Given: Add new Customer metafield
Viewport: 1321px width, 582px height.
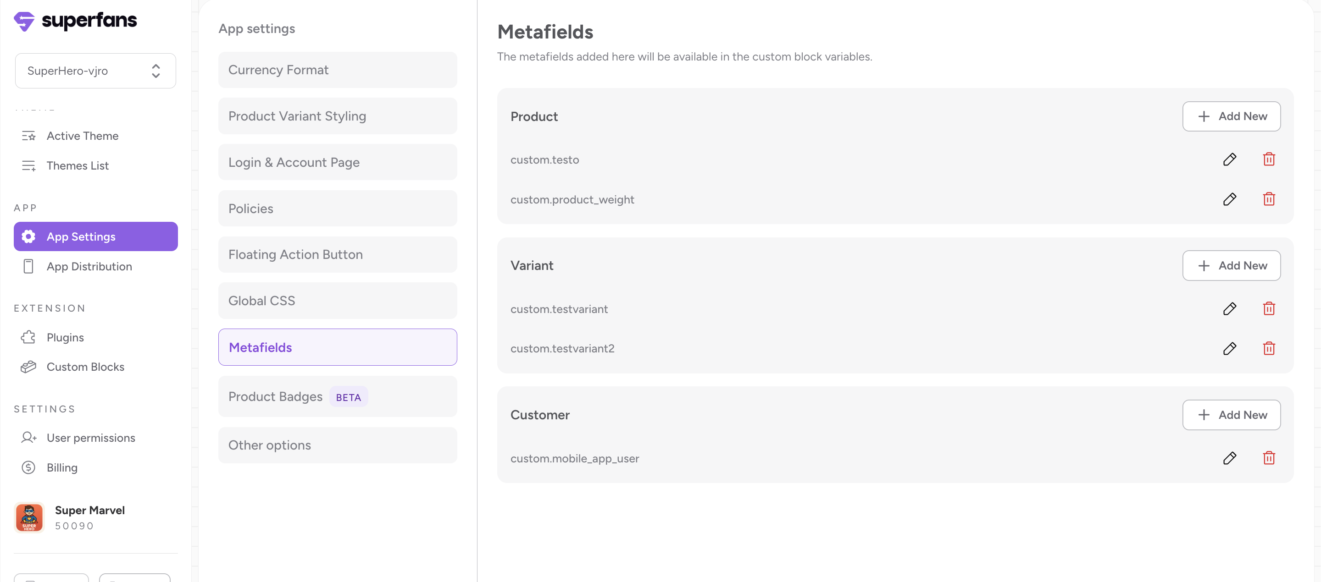Looking at the screenshot, I should 1231,415.
